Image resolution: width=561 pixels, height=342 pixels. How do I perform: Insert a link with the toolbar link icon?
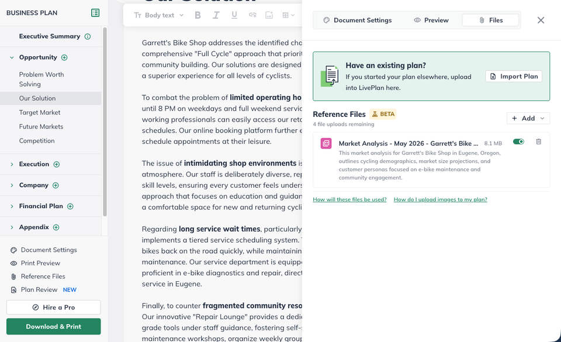[x=252, y=15]
